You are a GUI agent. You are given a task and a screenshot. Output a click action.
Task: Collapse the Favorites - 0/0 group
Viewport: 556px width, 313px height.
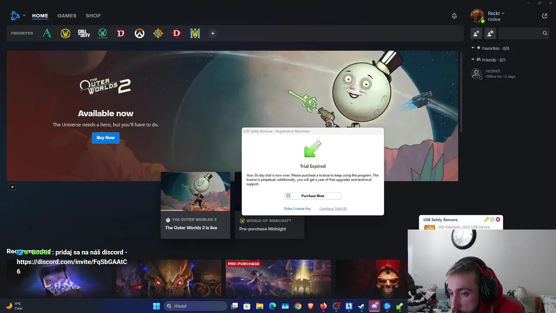click(473, 48)
